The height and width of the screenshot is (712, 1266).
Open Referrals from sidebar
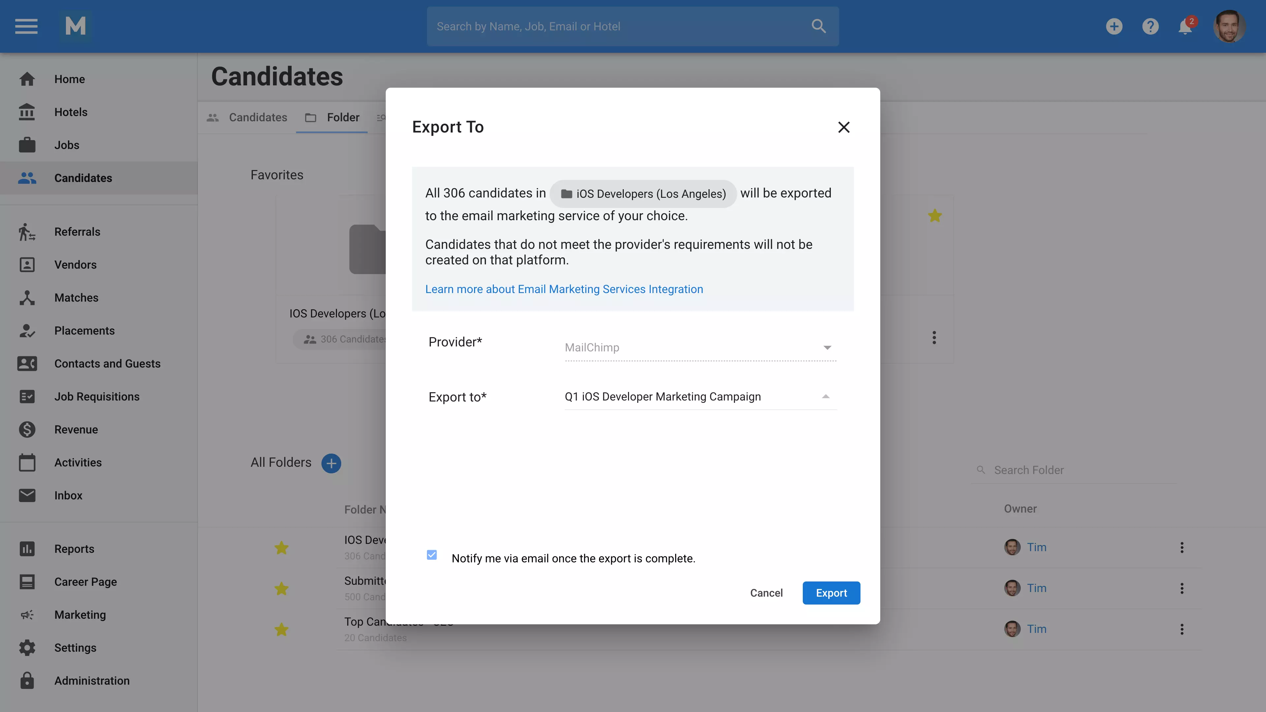(x=77, y=231)
